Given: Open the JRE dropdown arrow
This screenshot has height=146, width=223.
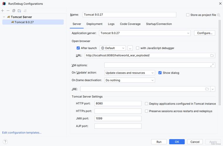Looking at the screenshot, I should point(213,89).
